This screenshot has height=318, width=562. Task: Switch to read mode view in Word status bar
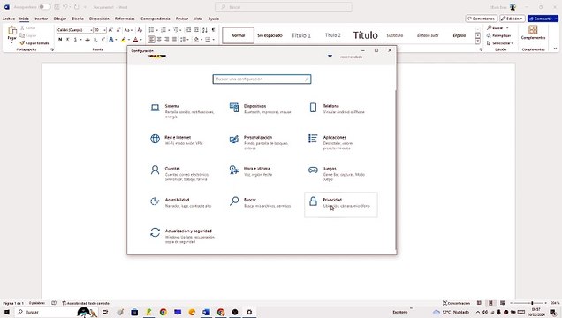479,303
